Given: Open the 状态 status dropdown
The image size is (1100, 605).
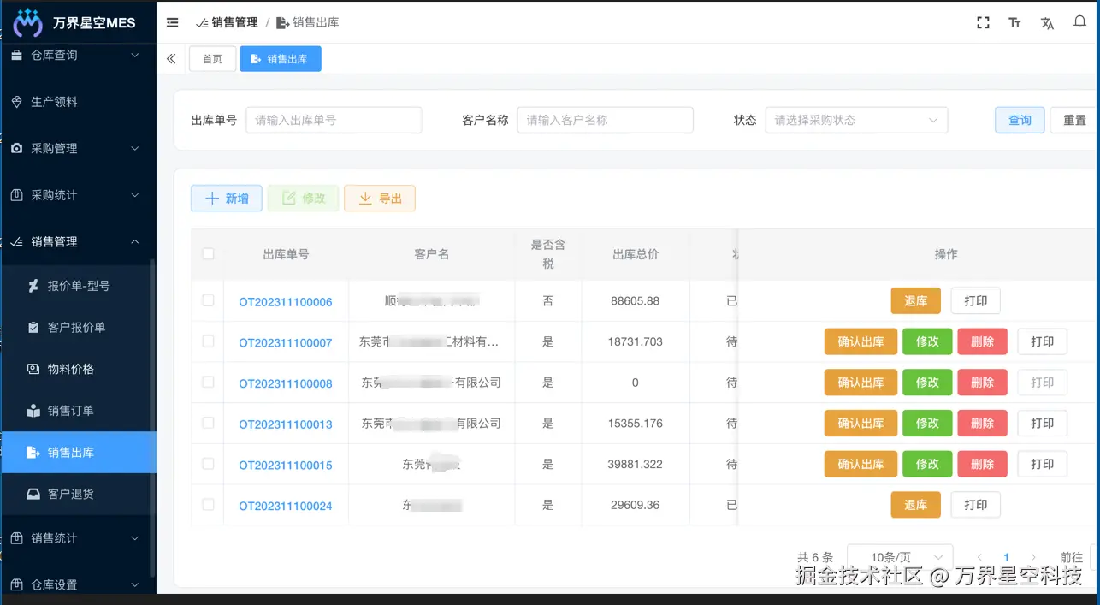Looking at the screenshot, I should pos(856,120).
